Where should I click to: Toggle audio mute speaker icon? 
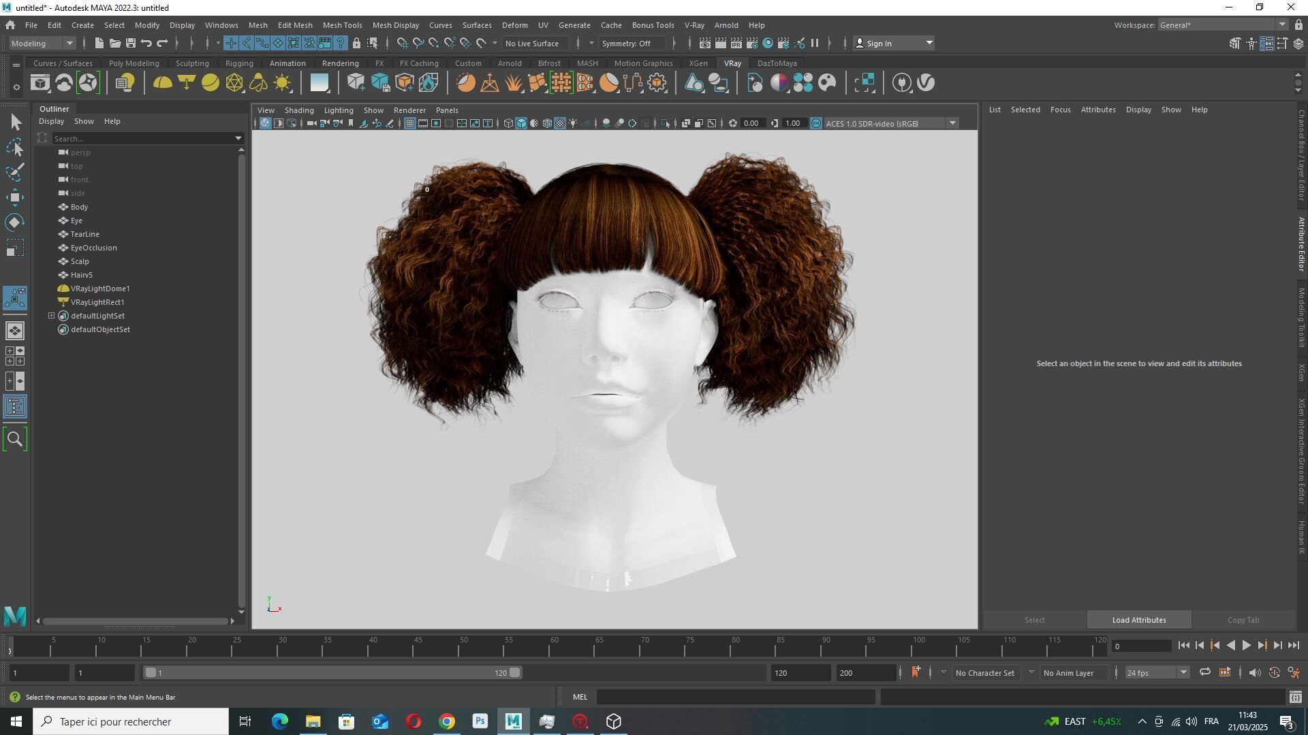(x=1255, y=672)
